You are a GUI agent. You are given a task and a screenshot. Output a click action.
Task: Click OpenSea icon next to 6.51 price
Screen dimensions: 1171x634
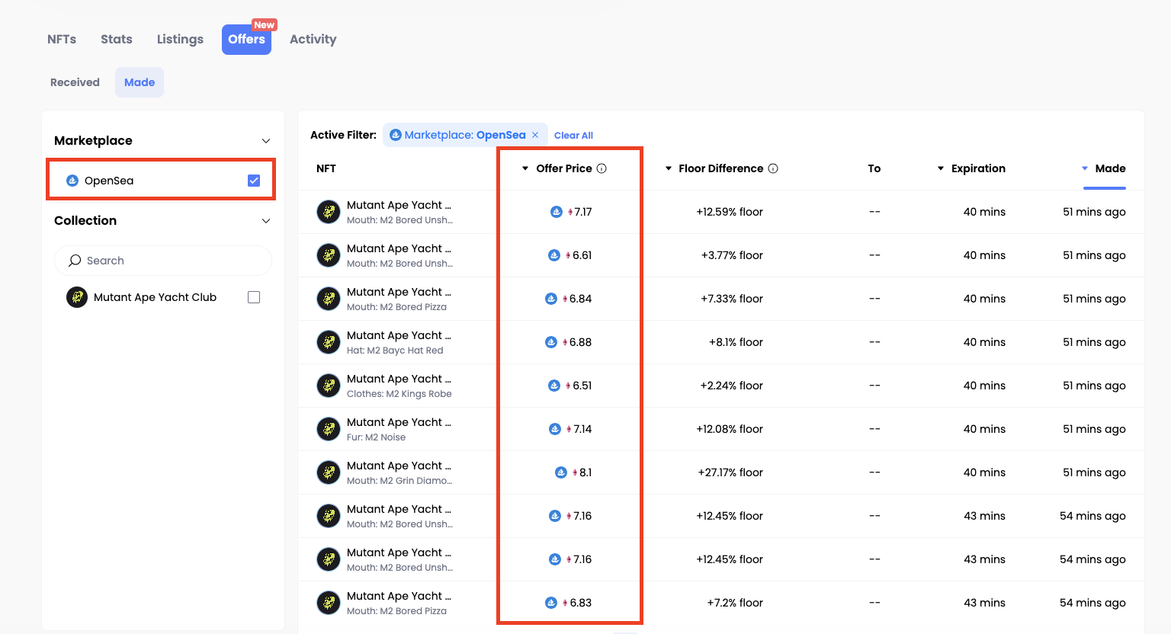[x=554, y=386]
